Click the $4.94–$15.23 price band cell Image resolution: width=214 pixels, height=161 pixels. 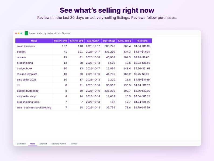(x=142, y=102)
